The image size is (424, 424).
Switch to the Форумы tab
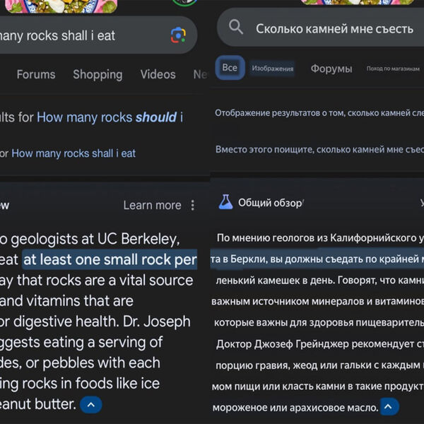(331, 69)
